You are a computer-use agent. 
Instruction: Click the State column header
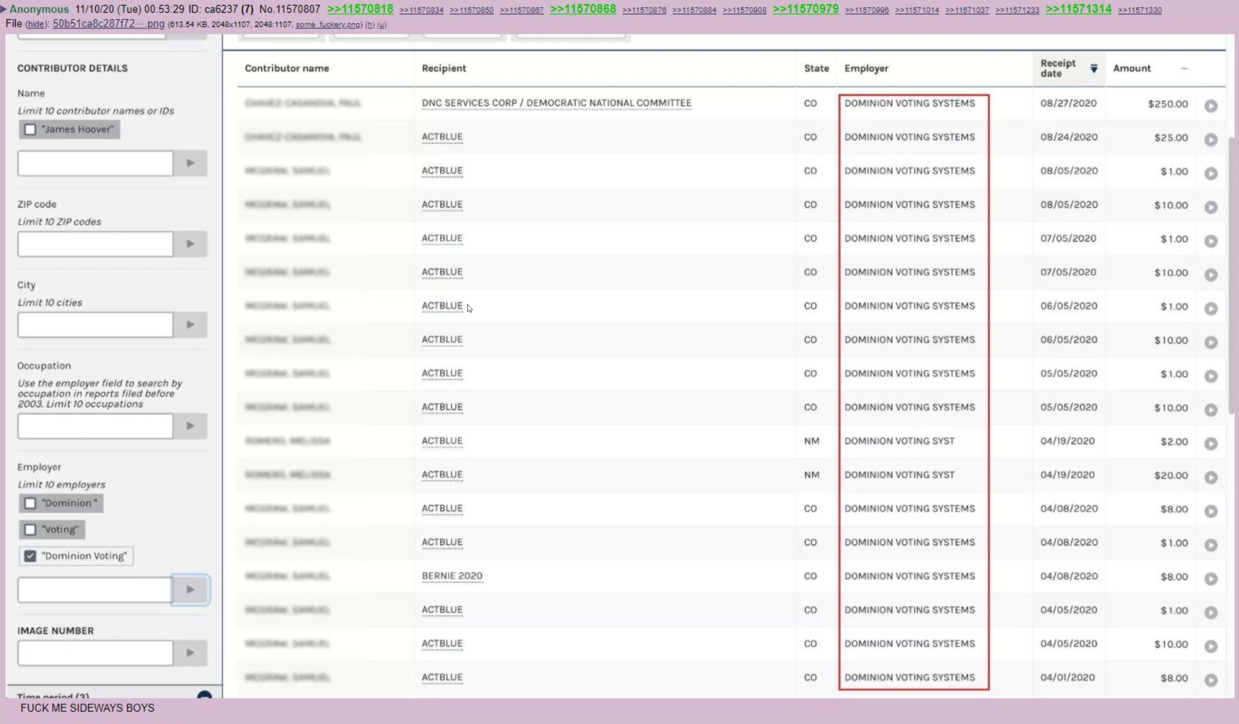[816, 68]
